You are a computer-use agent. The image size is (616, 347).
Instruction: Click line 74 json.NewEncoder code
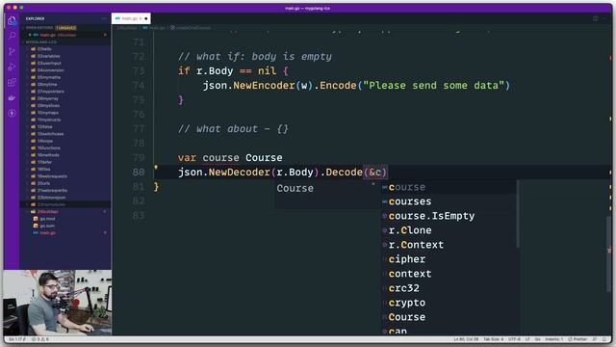point(356,86)
